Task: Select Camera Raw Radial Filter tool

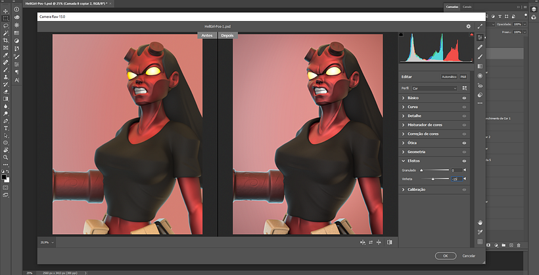Action: click(480, 76)
